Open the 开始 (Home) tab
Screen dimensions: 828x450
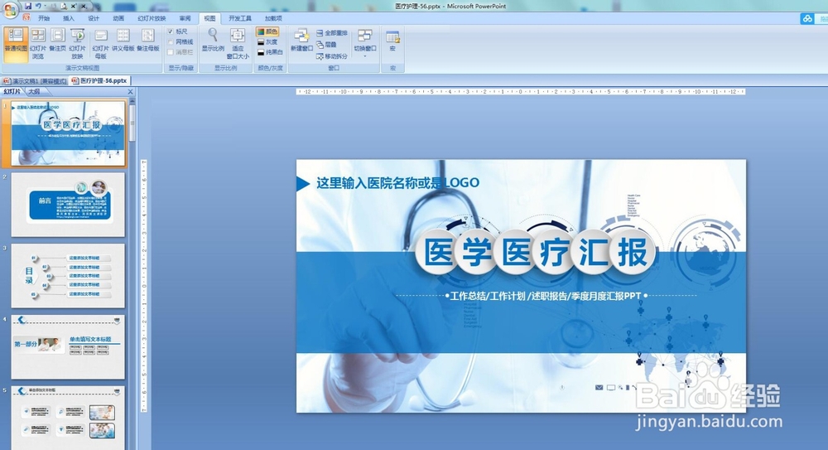44,18
